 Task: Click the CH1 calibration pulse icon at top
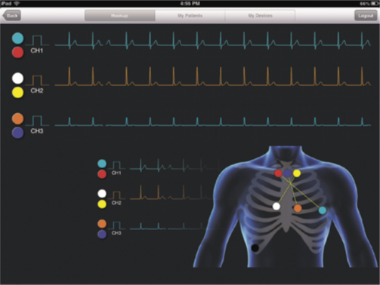coord(37,40)
